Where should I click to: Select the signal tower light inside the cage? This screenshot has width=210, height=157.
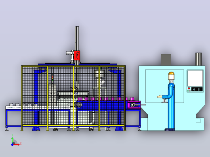click(x=52, y=78)
